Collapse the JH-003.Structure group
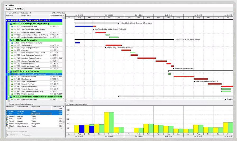The image size is (237, 141). pos(9,71)
